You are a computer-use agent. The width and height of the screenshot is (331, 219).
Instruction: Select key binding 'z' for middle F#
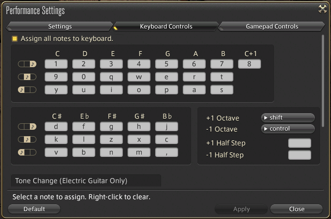click(x=111, y=139)
